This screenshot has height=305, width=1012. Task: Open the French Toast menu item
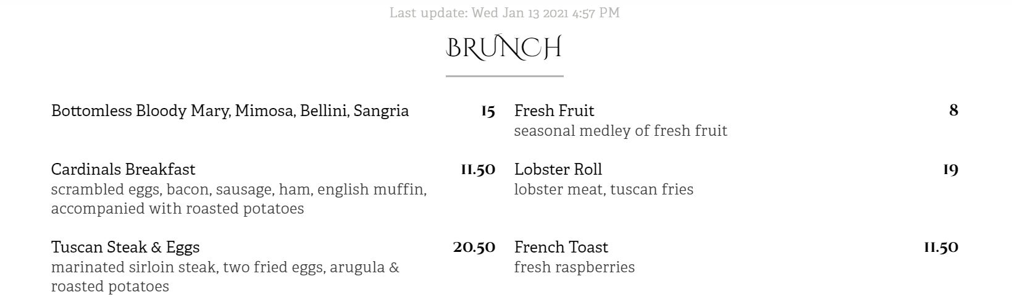pyautogui.click(x=561, y=247)
